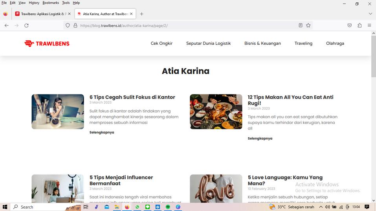Open article 6 Tips Cegah Sulit Fokus

132,97
